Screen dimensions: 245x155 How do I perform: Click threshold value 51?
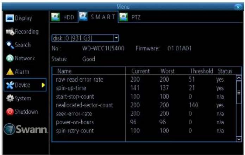click(x=192, y=80)
